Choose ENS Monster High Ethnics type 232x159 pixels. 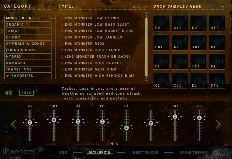tap(92, 50)
